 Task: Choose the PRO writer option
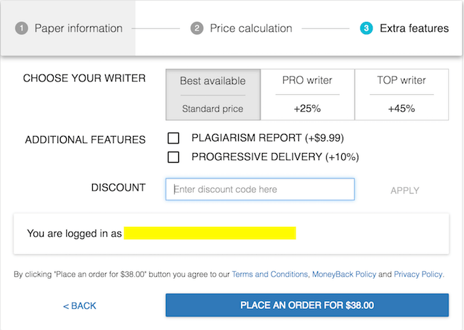click(307, 94)
